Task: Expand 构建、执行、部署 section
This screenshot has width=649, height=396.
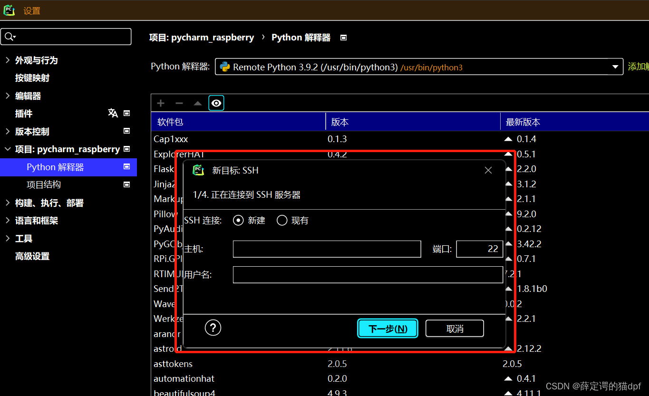Action: (7, 203)
